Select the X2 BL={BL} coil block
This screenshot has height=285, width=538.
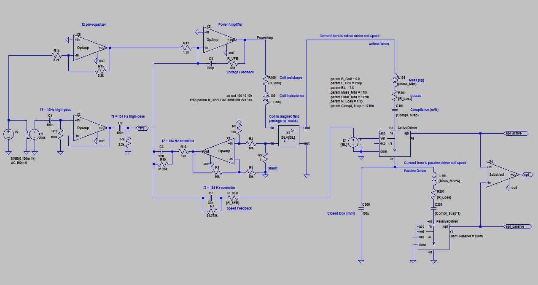point(288,135)
